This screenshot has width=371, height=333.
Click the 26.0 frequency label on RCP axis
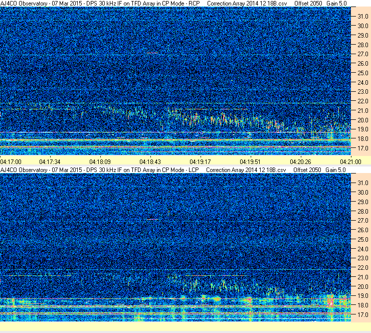pyautogui.click(x=362, y=64)
